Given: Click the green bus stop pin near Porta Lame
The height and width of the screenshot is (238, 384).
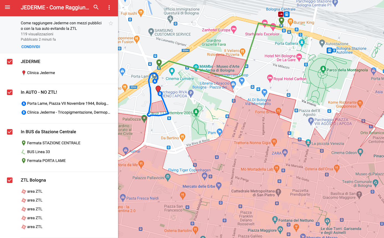Looking at the screenshot, I should click(159, 63).
